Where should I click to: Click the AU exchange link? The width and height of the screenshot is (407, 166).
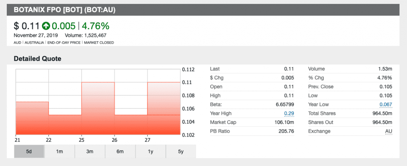(388, 131)
